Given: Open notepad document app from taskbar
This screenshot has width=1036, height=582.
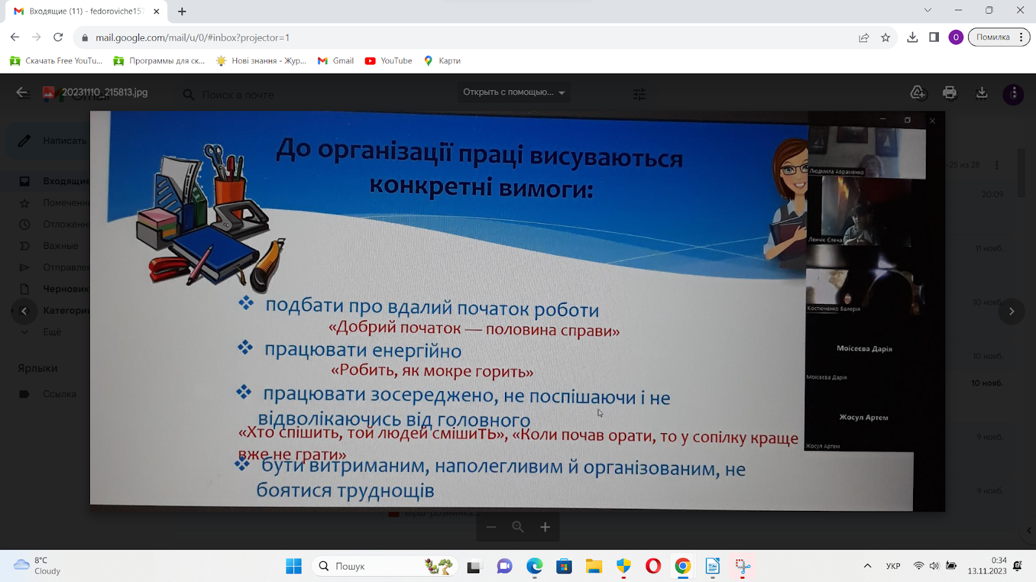Looking at the screenshot, I should pos(713,566).
